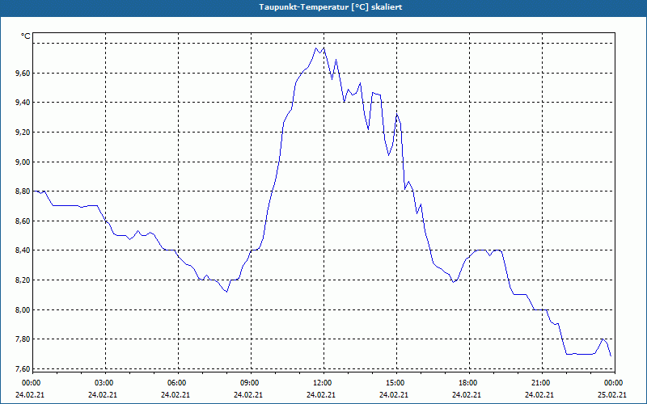
Task: Click the °C unit label on y-axis
Action: (x=26, y=36)
